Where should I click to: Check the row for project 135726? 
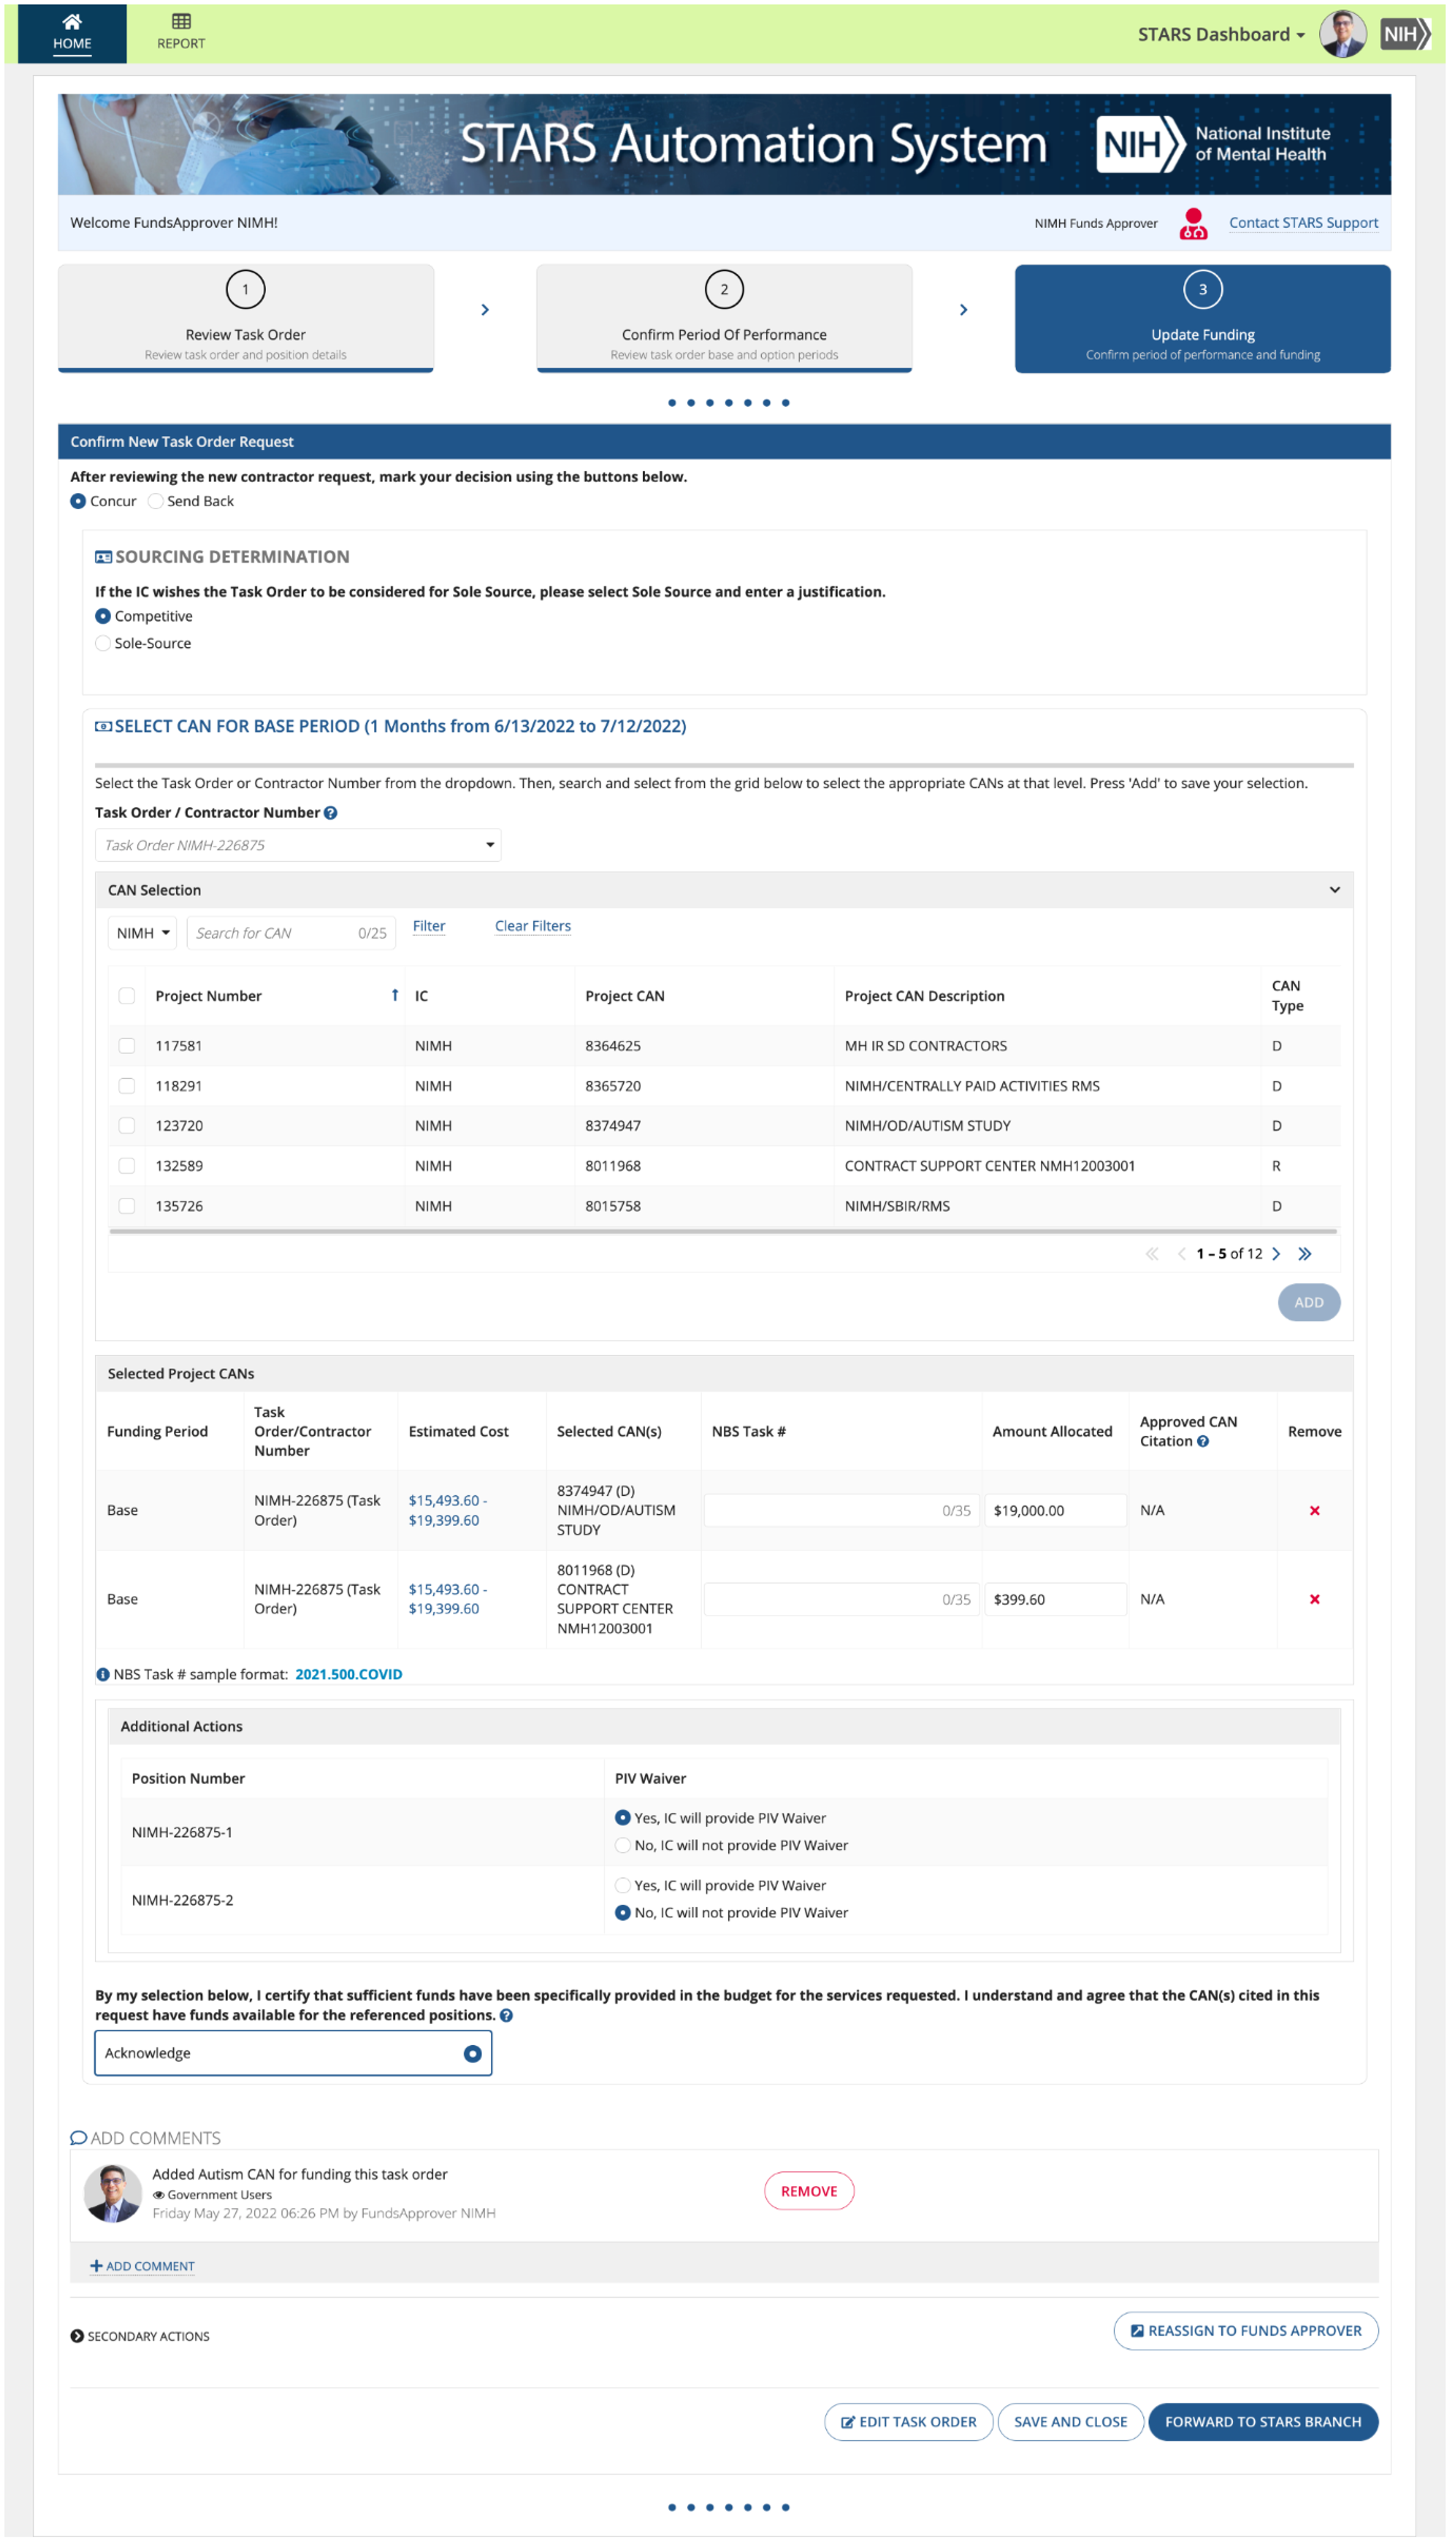click(127, 1206)
